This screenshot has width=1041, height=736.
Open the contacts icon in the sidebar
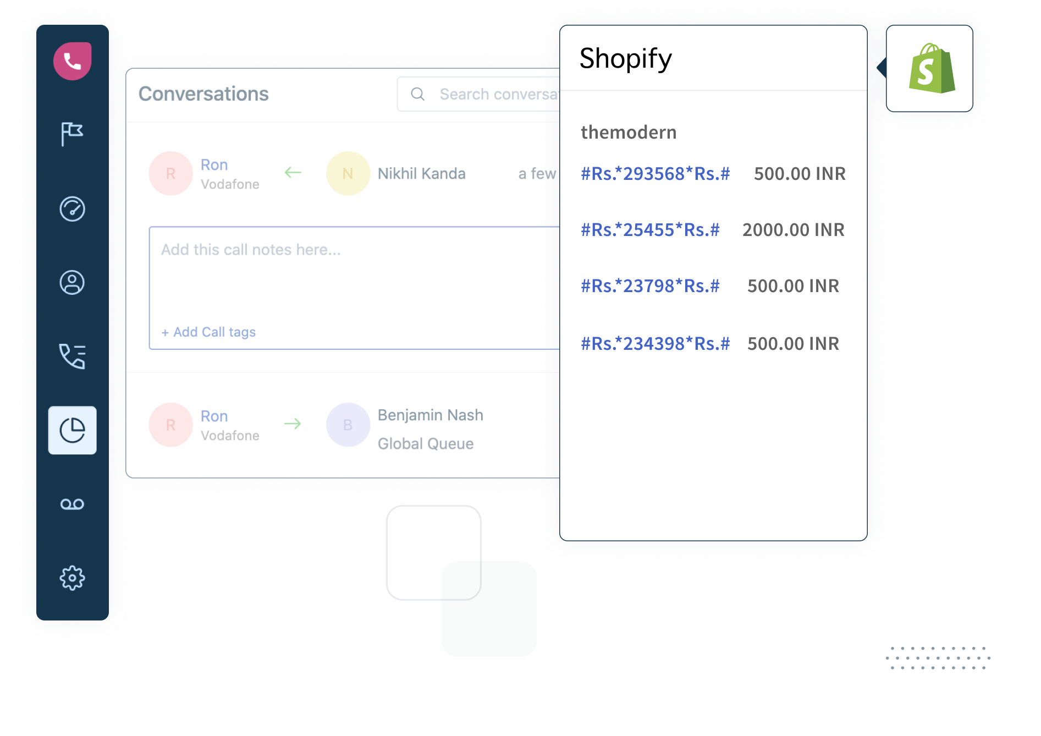pyautogui.click(x=72, y=283)
